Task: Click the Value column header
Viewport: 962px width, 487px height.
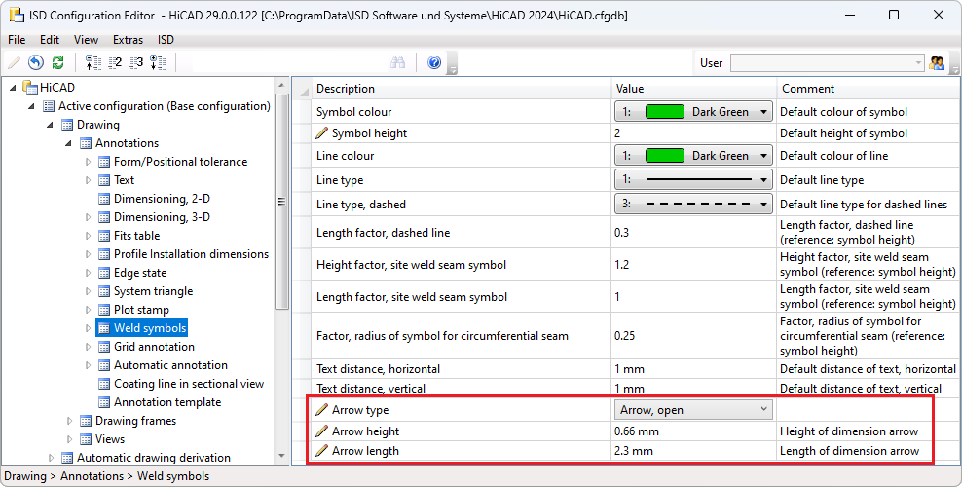Action: tap(694, 89)
